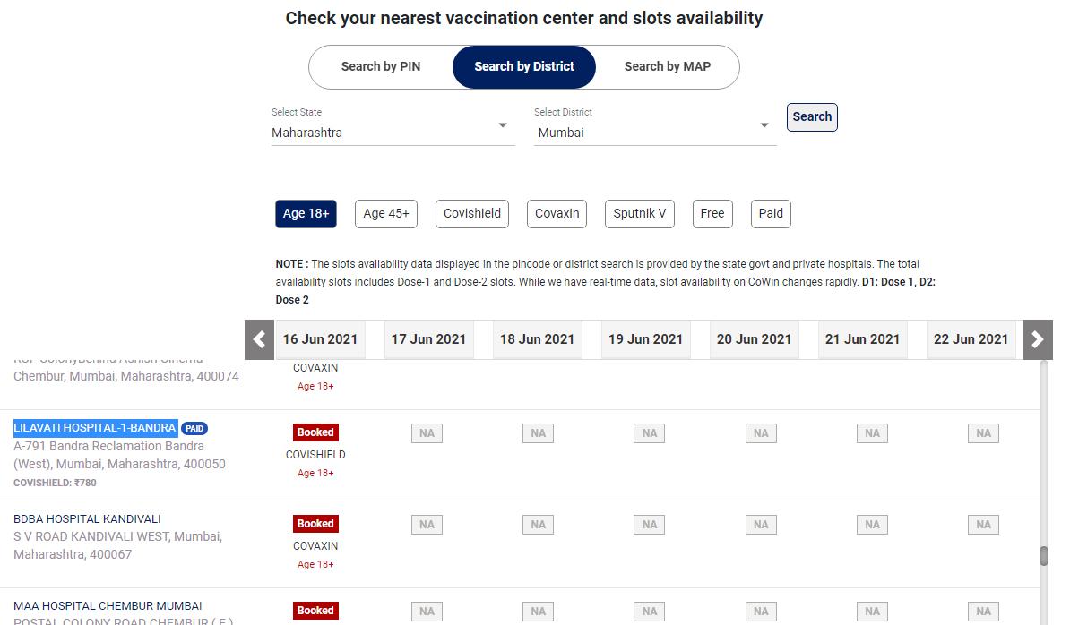Click the PAID badge beside Lilavati Hospital
1070x625 pixels.
point(194,429)
